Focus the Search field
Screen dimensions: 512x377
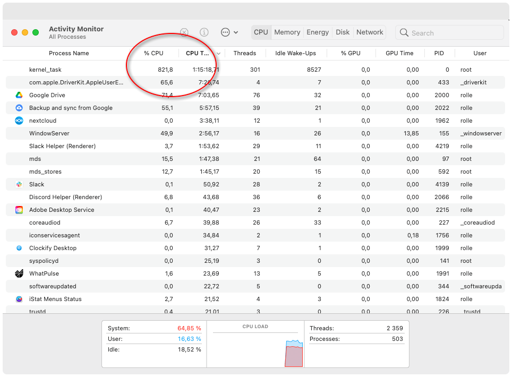click(x=450, y=32)
